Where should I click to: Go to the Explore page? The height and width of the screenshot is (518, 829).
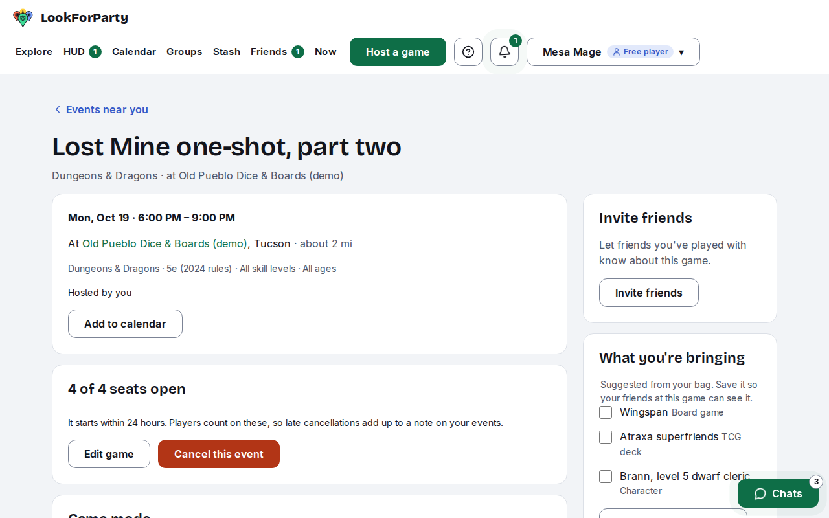[34, 52]
